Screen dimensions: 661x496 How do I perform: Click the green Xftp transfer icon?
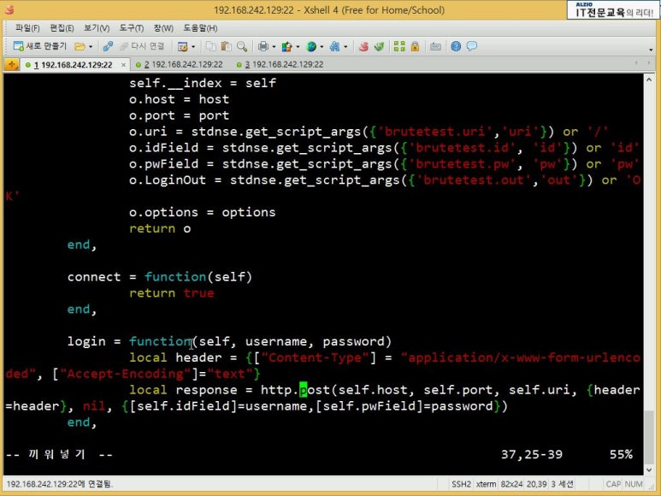pyautogui.click(x=379, y=46)
